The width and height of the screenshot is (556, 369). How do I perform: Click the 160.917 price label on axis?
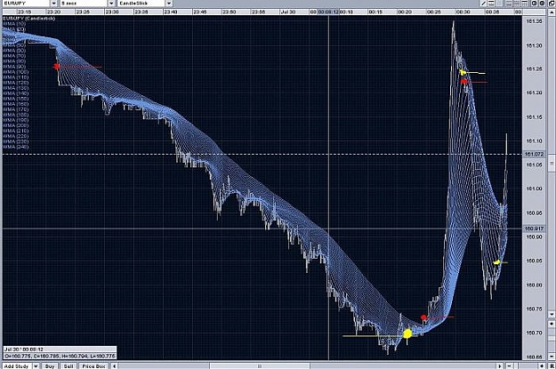click(x=534, y=229)
